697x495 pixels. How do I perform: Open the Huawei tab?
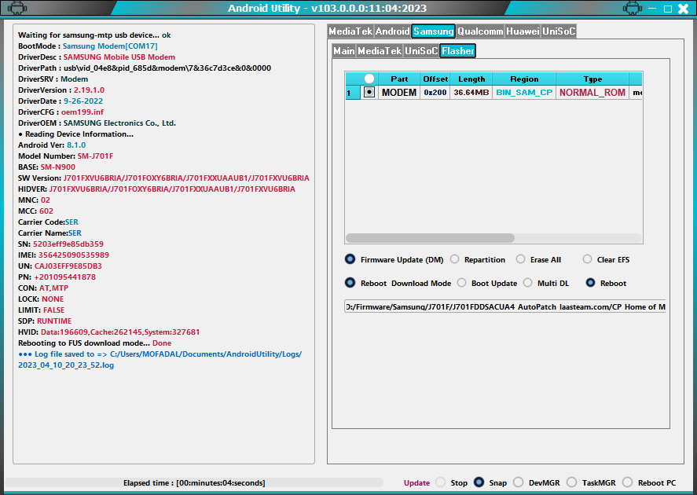click(x=523, y=31)
